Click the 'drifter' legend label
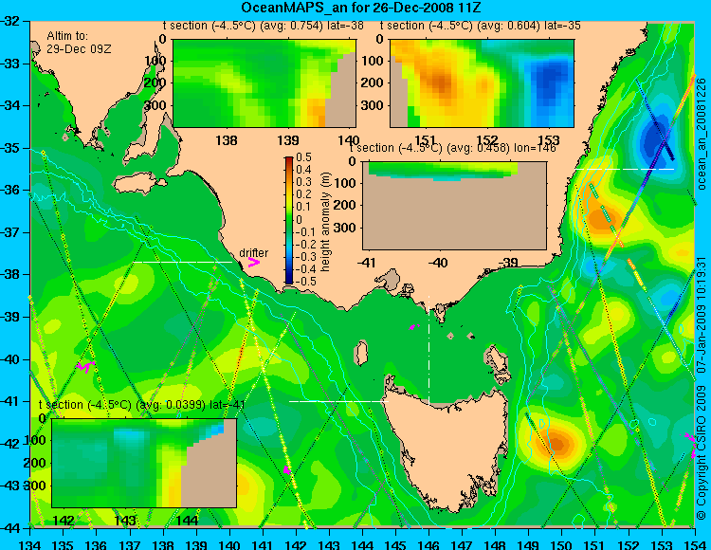Screen dimensions: 711x550 pos(253,253)
